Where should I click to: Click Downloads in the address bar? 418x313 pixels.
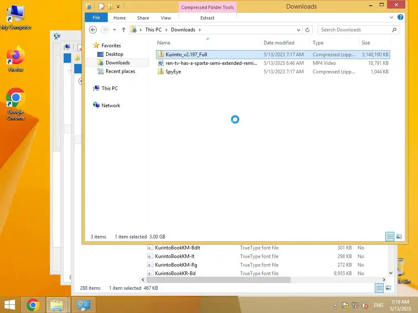[183, 29]
